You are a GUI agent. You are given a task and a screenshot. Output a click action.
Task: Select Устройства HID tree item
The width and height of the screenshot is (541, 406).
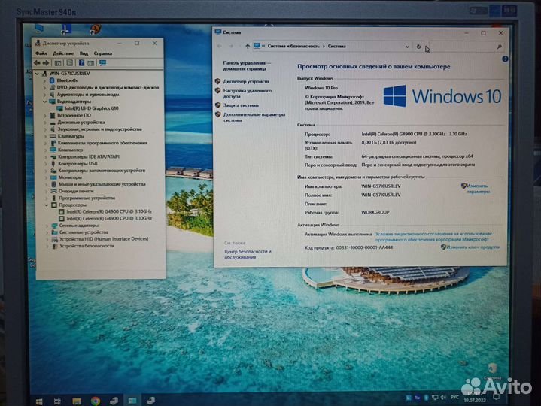tap(104, 239)
